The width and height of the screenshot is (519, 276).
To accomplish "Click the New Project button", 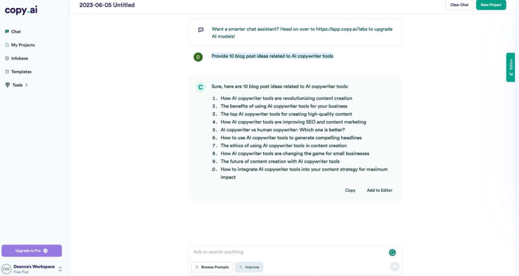I will tap(491, 5).
